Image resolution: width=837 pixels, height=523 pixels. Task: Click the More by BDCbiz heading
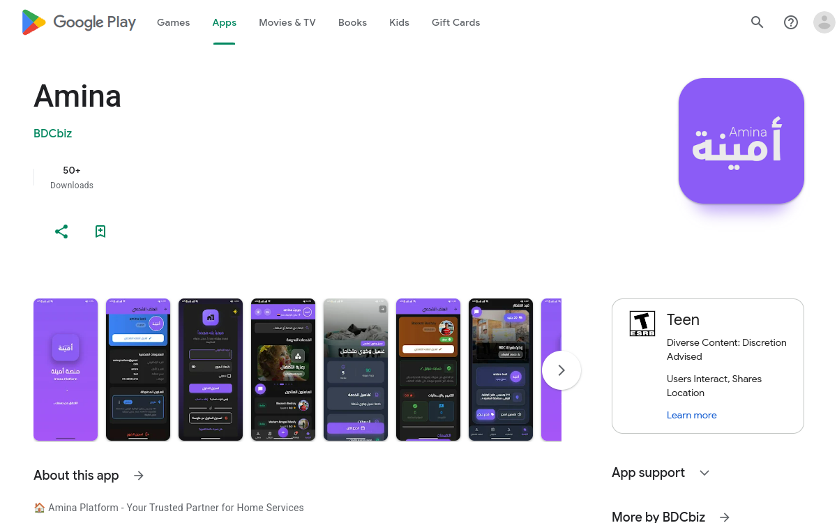pyautogui.click(x=658, y=517)
